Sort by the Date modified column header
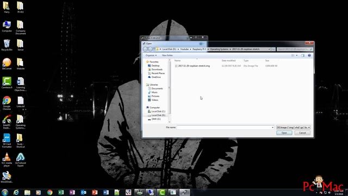 tap(228, 60)
